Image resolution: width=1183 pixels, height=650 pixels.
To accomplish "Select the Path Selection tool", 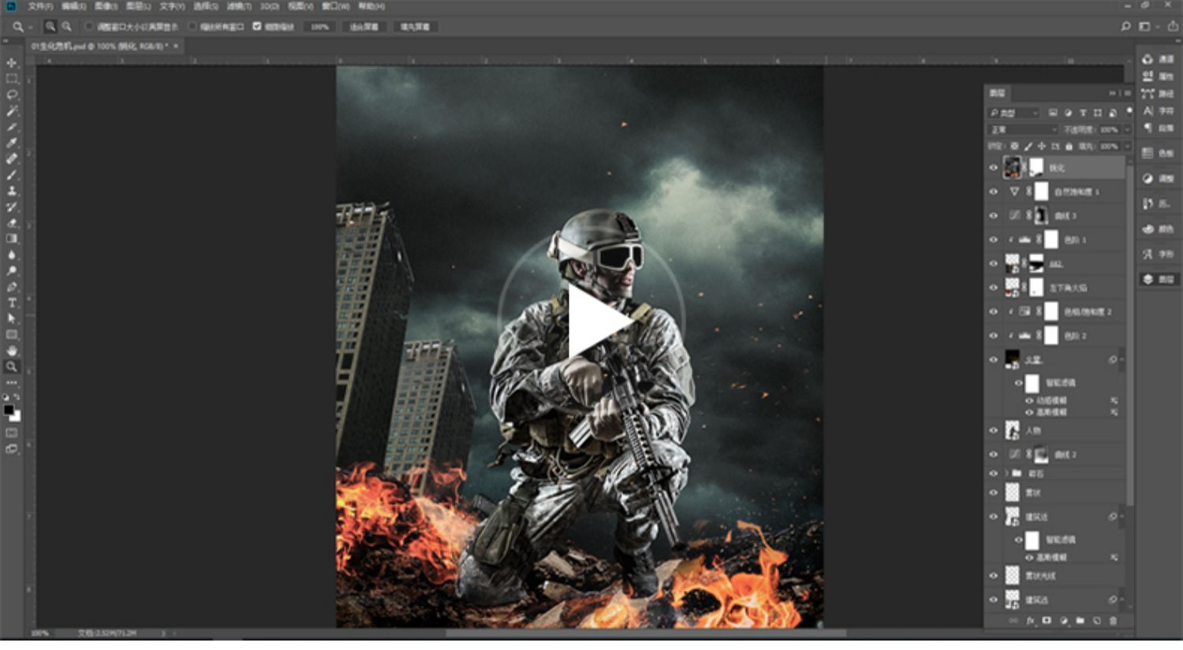I will pos(11,318).
